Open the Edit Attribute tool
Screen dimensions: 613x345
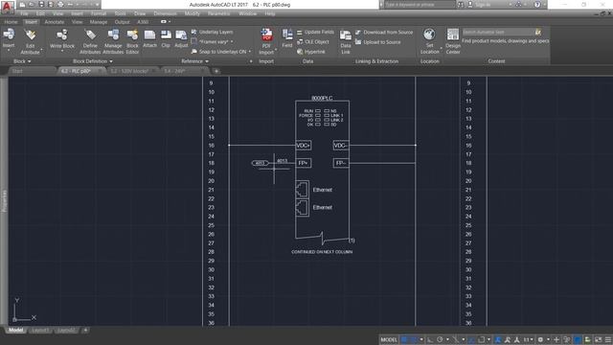(30, 41)
